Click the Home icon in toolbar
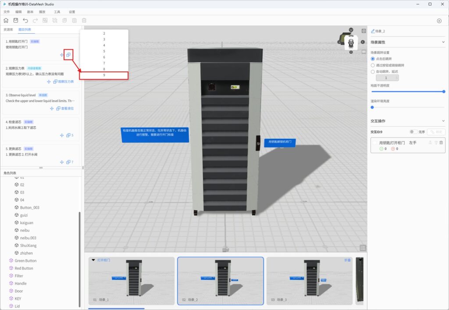449x310 pixels. tap(6, 20)
